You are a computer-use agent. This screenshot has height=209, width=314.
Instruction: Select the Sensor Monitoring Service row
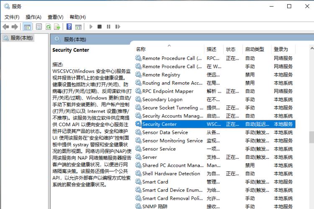pos(215,140)
